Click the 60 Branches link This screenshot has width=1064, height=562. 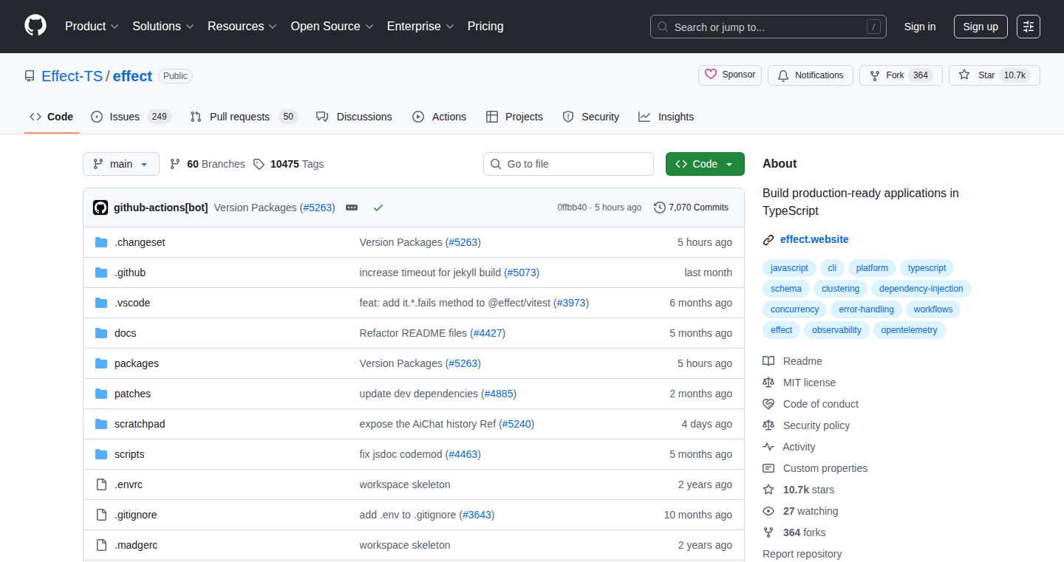(208, 164)
